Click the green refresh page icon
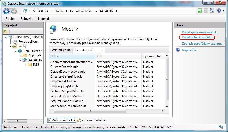This screenshot has width=228, height=132. [200, 11]
